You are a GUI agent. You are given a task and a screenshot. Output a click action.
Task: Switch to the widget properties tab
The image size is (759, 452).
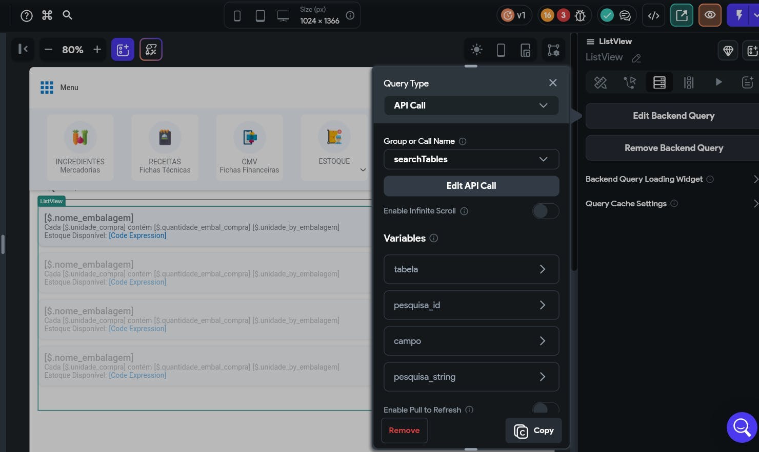[601, 82]
